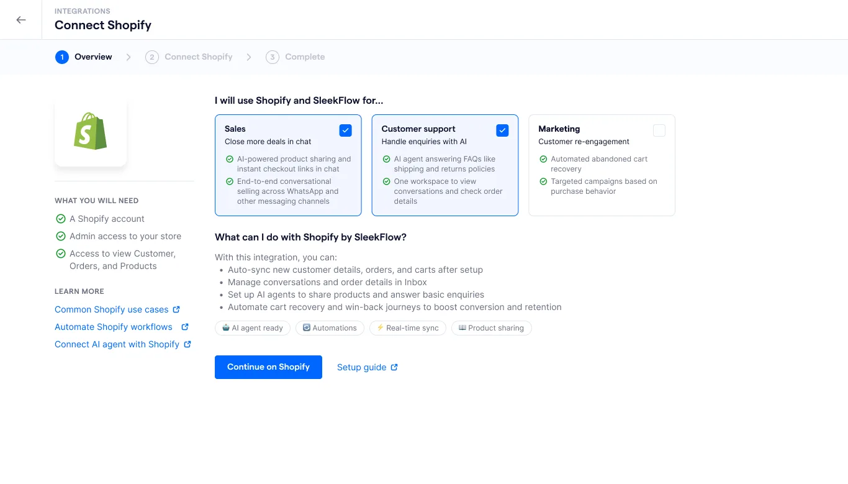Click the back arrow in the header

20,19
